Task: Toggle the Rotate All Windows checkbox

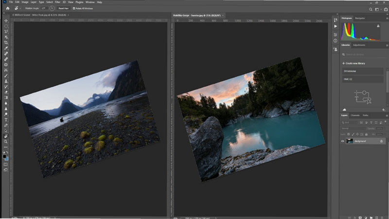Action: pos(74,9)
